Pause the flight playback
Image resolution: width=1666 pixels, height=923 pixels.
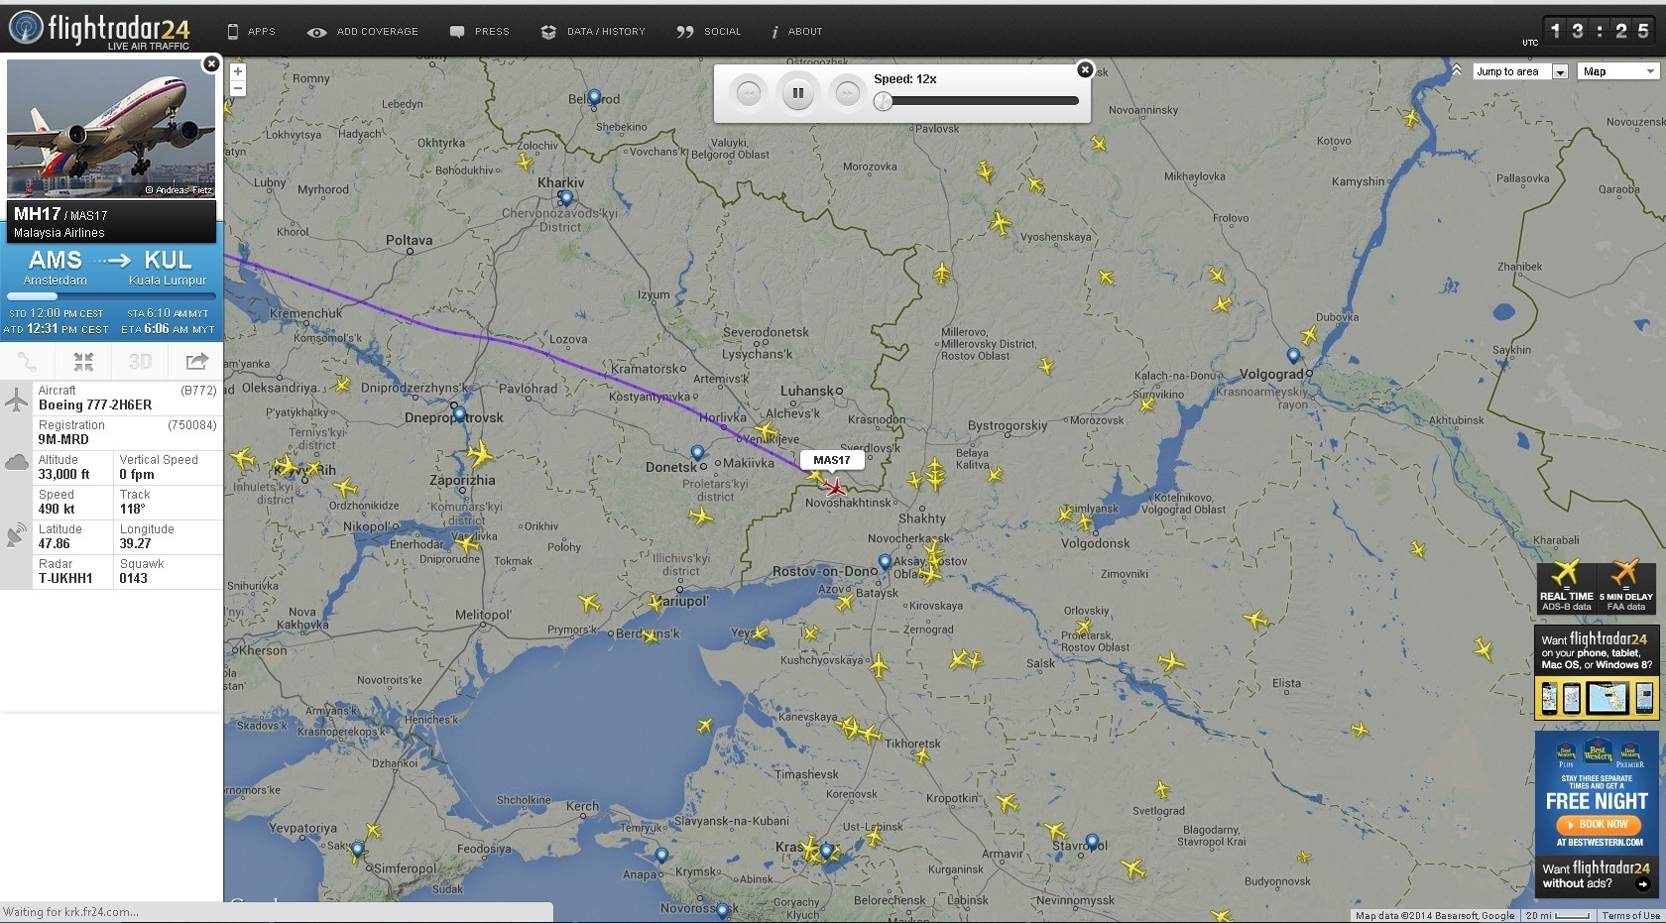pyautogui.click(x=797, y=93)
